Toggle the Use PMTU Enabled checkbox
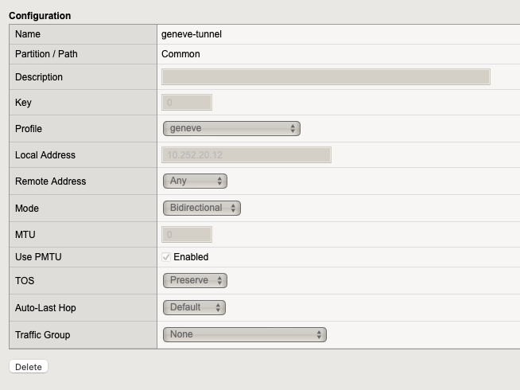Viewport: 520px width, 390px height. point(166,257)
